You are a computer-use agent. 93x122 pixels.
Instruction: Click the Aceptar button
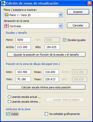pos(78,12)
